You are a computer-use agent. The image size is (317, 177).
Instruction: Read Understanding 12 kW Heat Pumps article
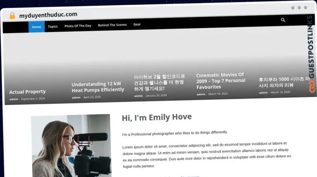click(x=98, y=87)
